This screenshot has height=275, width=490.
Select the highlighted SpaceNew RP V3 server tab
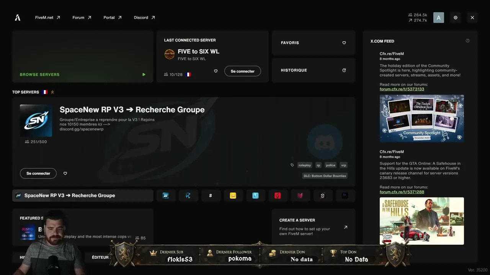pyautogui.click(x=83, y=196)
